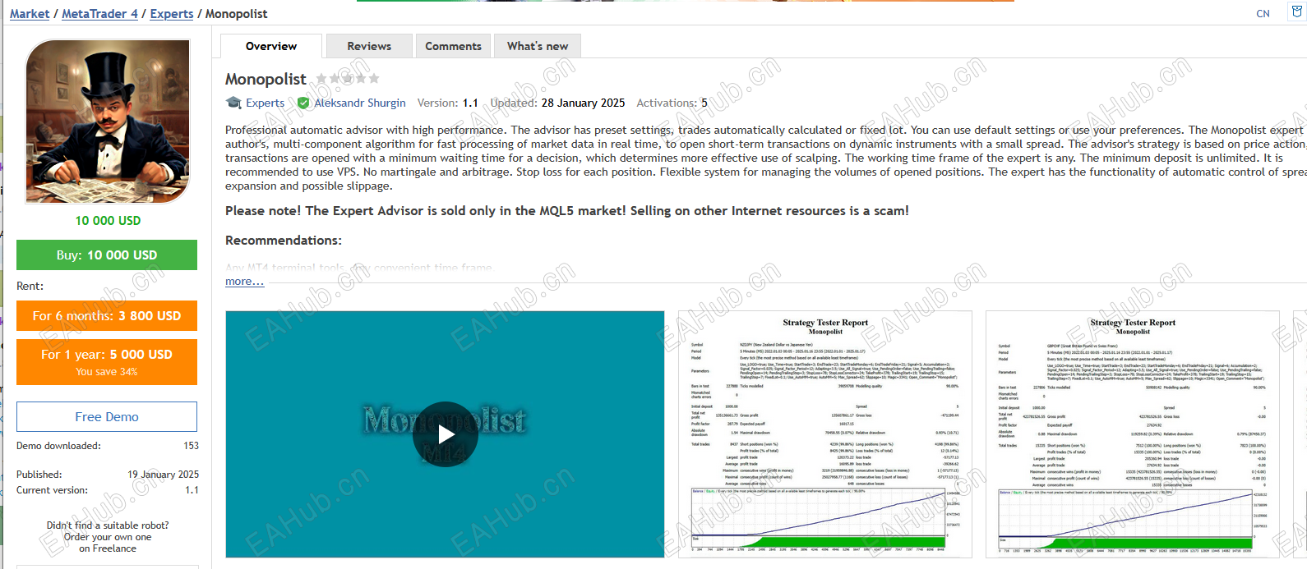This screenshot has height=569, width=1307.
Task: Click the Buy: 10 000 USD button
Action: point(107,255)
